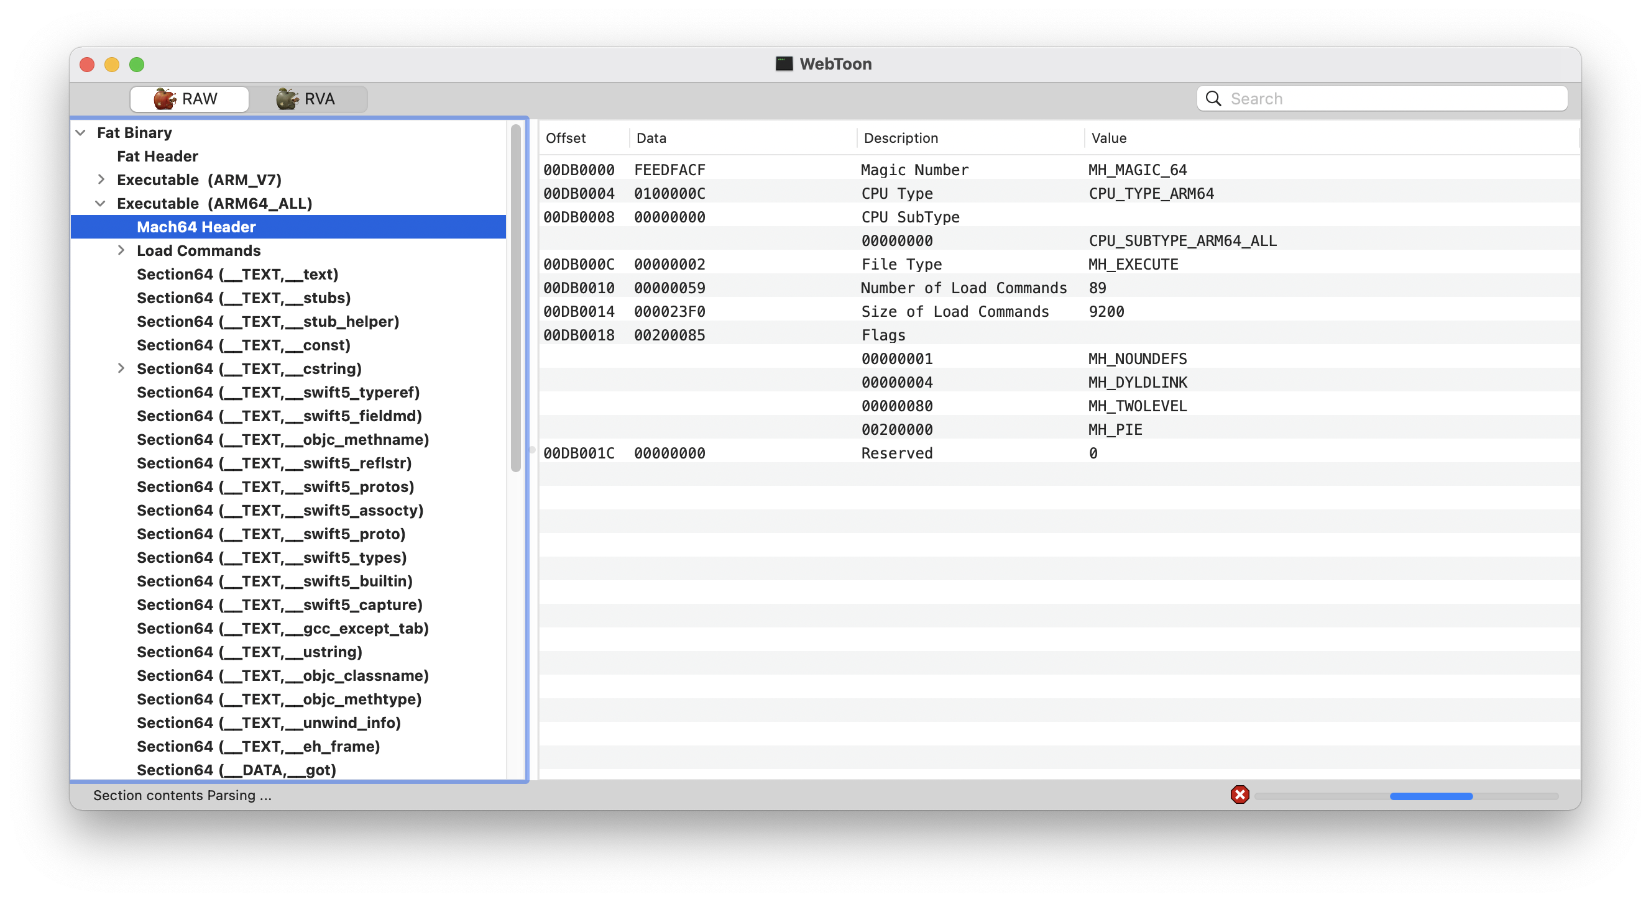Screen dimensions: 1651x902
Task: Select Section64 (__TEXT,__stub_helper)
Action: (268, 322)
